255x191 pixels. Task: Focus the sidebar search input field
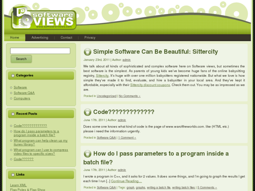click(40, 51)
